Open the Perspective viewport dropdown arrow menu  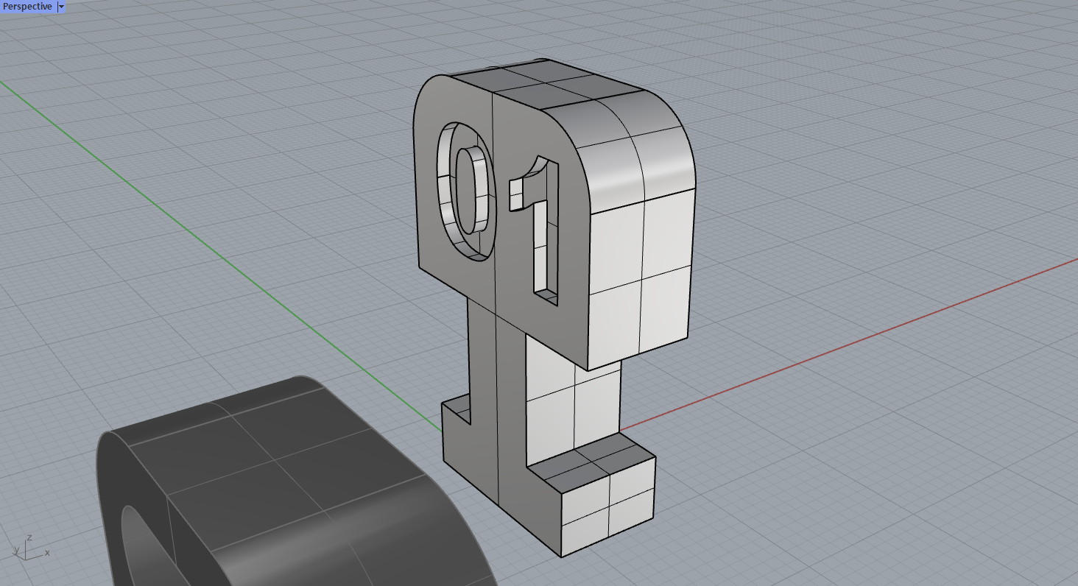(x=61, y=7)
